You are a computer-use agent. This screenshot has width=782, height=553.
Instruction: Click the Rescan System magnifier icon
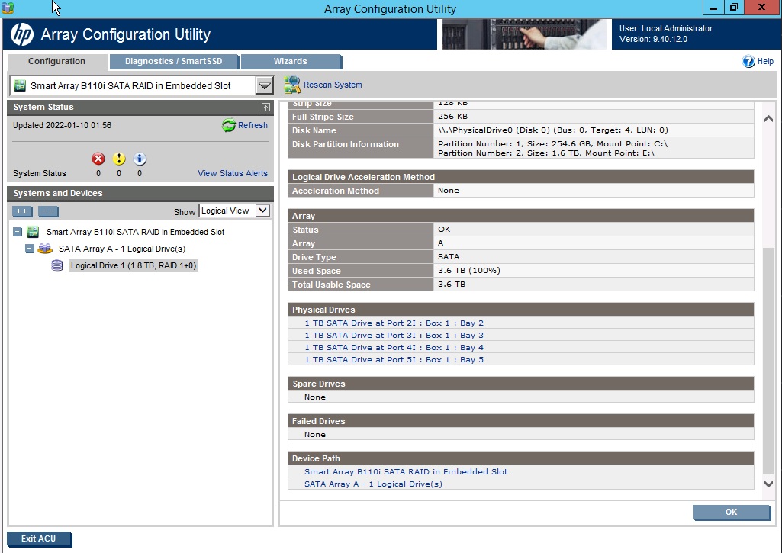click(x=292, y=85)
